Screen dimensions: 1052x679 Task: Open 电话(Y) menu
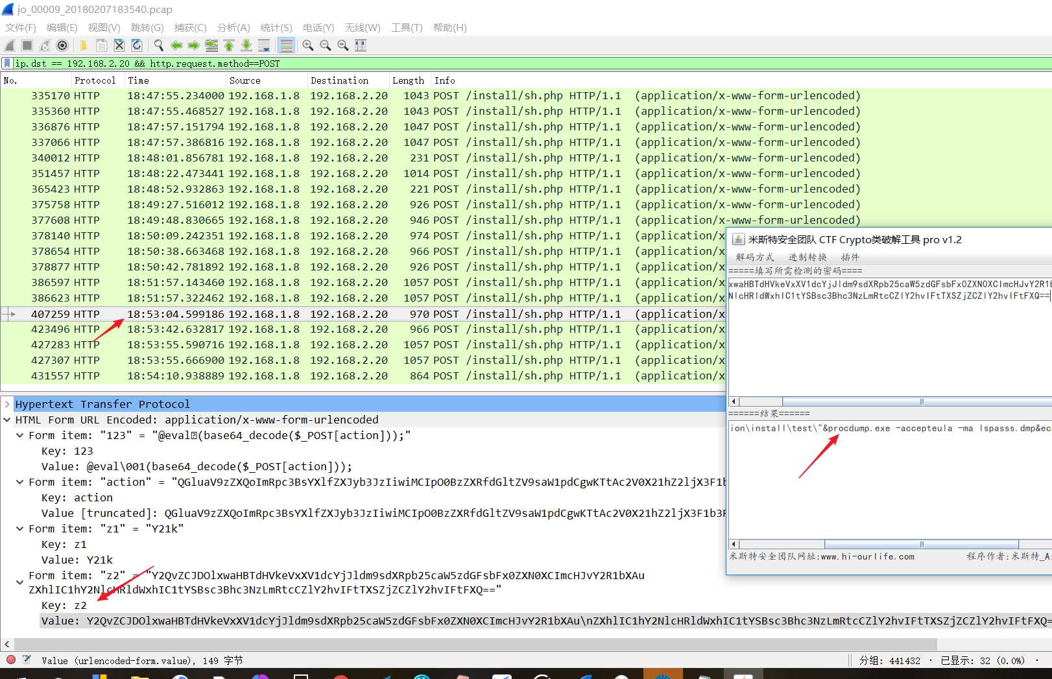(318, 27)
